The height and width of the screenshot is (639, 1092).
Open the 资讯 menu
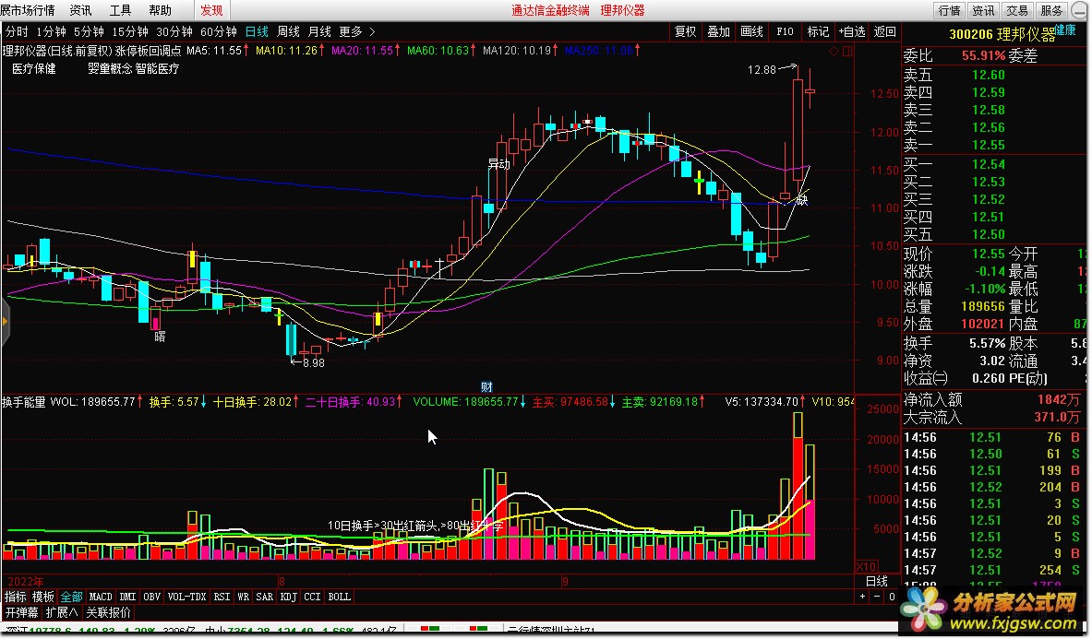coord(81,10)
